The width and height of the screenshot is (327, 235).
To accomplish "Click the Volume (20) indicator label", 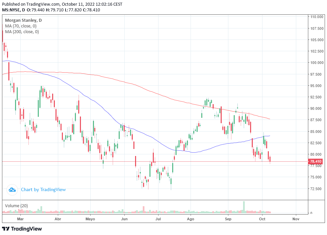I will 16,206.
